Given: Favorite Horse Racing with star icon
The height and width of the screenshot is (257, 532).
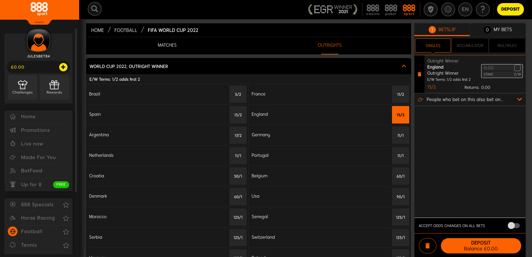Looking at the screenshot, I should (66, 218).
